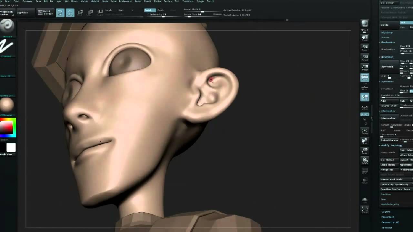The height and width of the screenshot is (232, 413).
Task: Expand the ShadowBox section header
Action: [388, 42]
